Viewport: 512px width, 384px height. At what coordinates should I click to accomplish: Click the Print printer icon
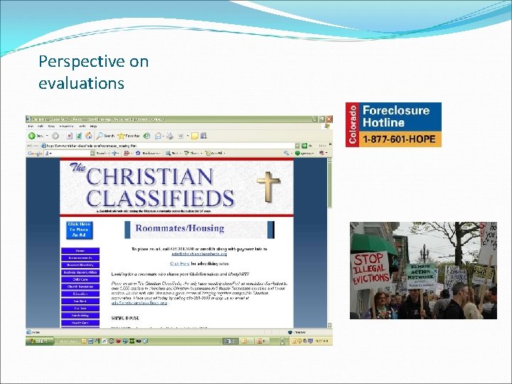coord(169,136)
